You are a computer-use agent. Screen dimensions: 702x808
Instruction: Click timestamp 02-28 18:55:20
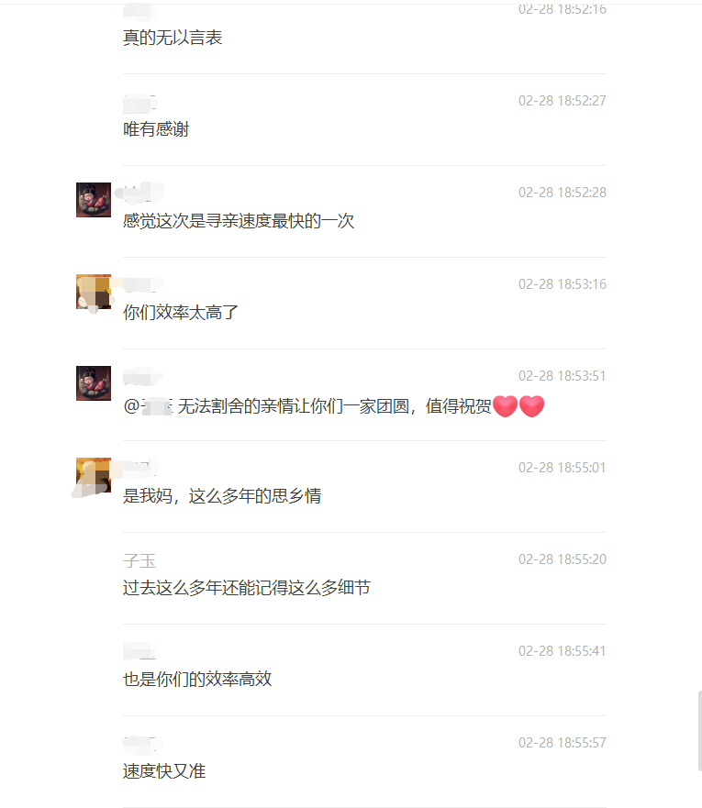click(x=563, y=559)
